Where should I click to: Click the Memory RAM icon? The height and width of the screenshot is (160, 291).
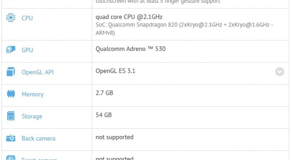(11, 94)
